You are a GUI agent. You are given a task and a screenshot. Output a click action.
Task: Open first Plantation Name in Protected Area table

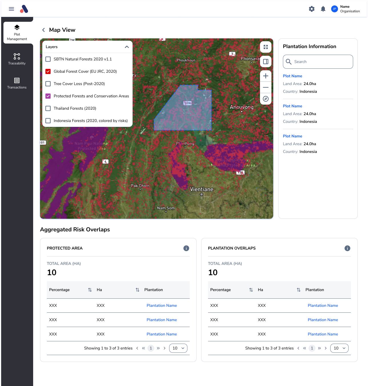coord(162,306)
